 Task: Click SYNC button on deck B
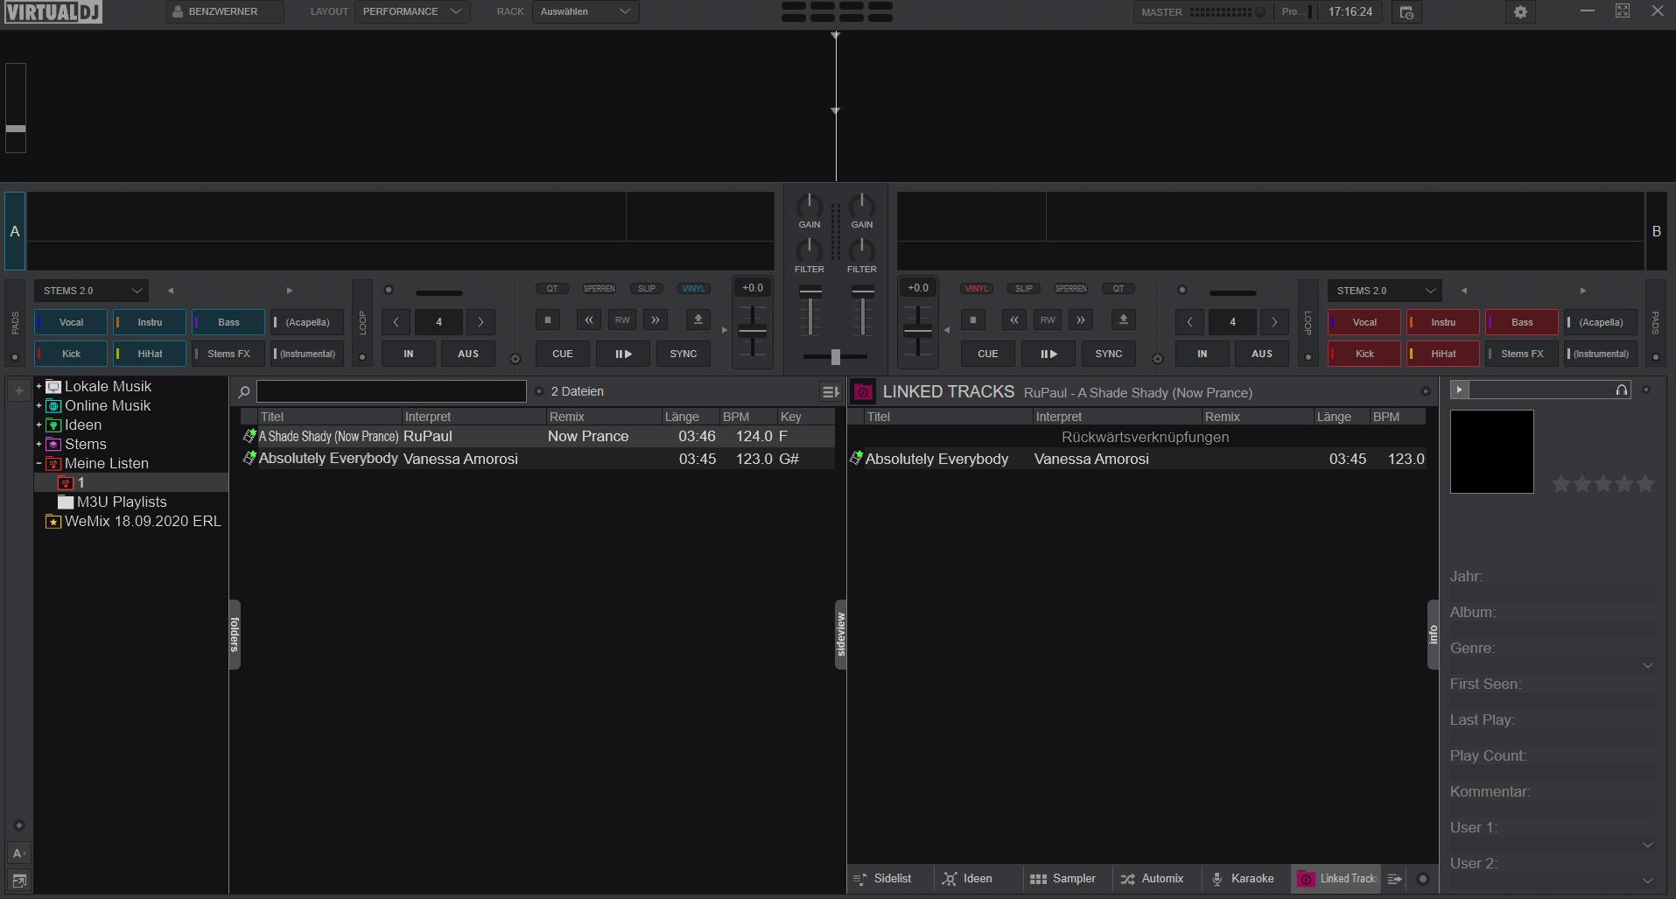coord(1109,354)
